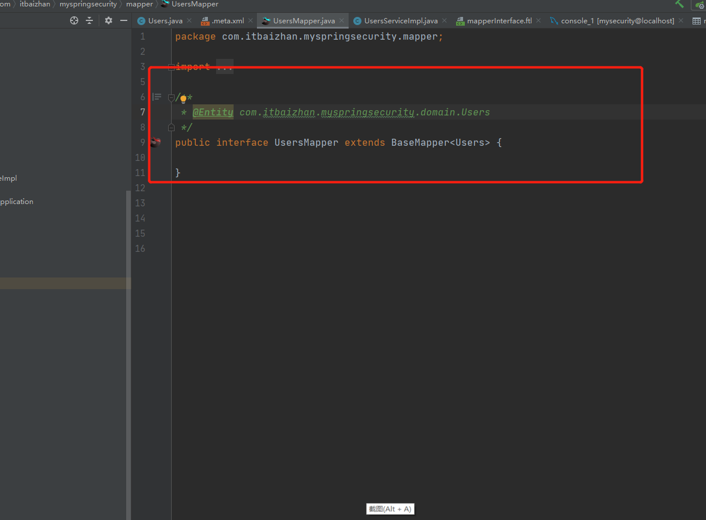The height and width of the screenshot is (520, 706).
Task: Hide the project tool window with minus icon
Action: pyautogui.click(x=124, y=20)
